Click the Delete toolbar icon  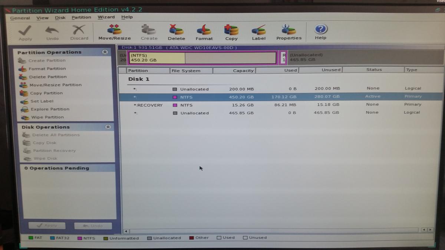176,30
